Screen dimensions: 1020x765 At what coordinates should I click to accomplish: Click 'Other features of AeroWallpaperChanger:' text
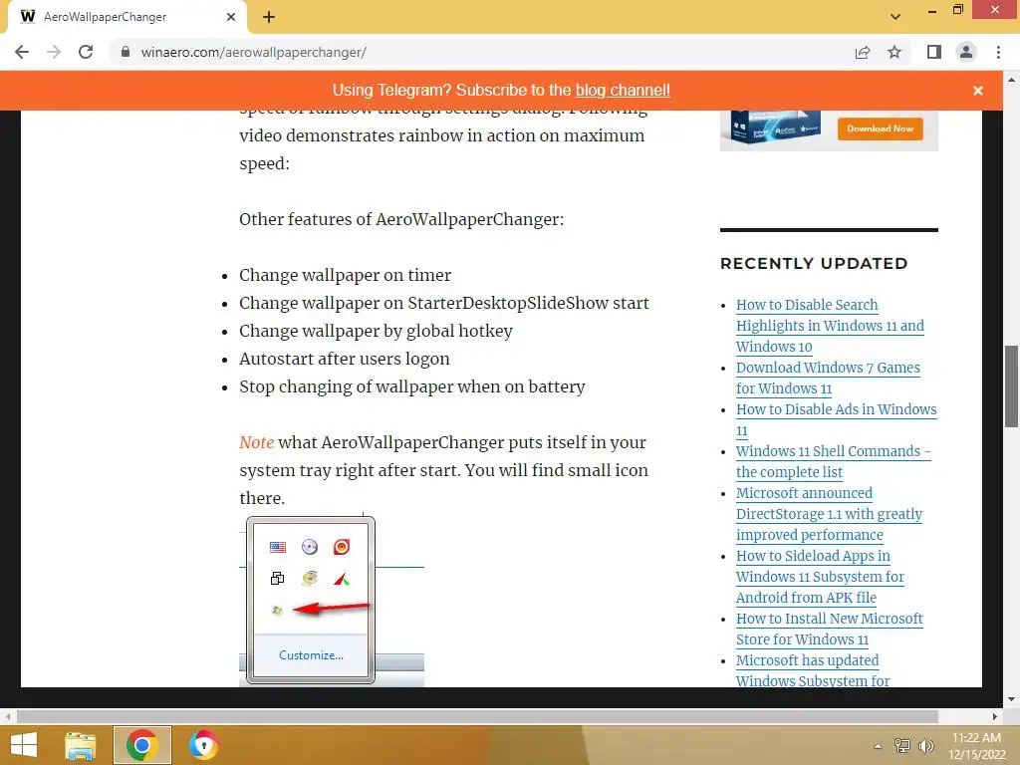tap(401, 219)
